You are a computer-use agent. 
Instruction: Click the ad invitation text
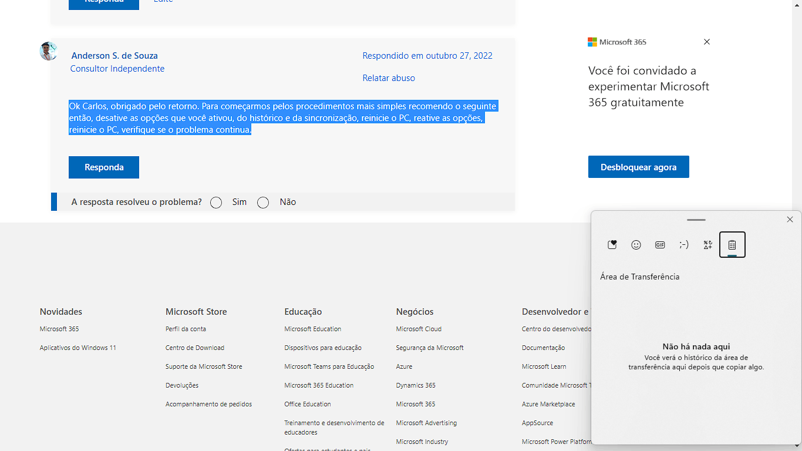coord(649,86)
